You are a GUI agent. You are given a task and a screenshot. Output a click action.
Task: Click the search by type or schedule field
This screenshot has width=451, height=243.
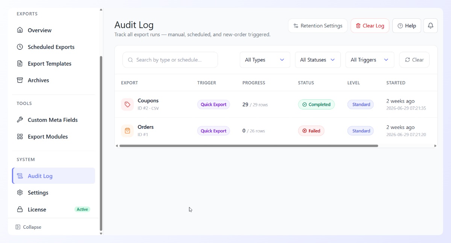pos(170,60)
